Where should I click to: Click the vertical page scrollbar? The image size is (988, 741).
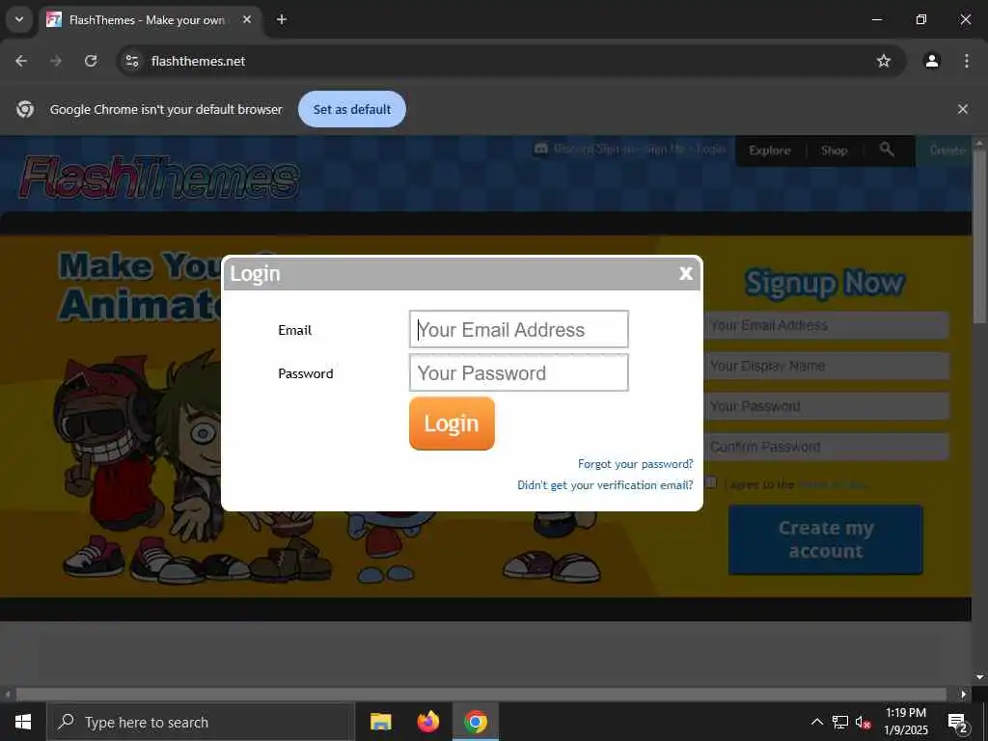point(979,236)
